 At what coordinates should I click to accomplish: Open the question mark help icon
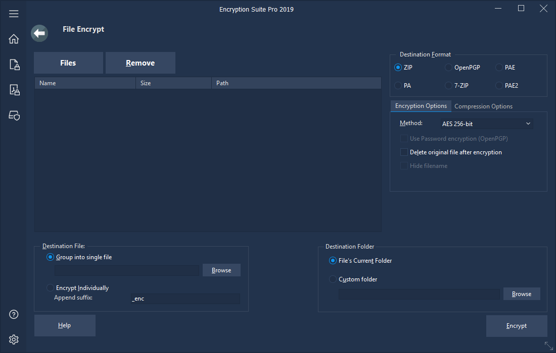14,315
